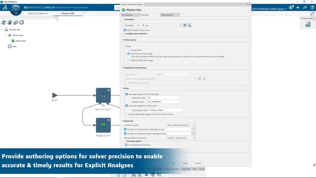Image resolution: width=316 pixels, height=178 pixels.
Task: Click the clear-parameter X icon beside the sim field
Action: coord(189,25)
